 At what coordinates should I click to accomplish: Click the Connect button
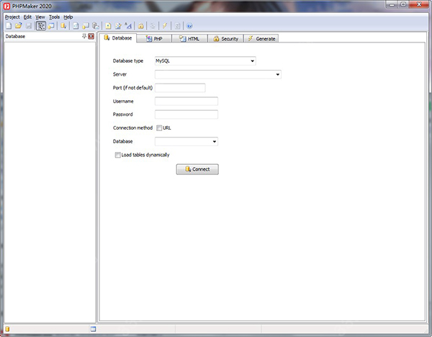[x=197, y=169]
